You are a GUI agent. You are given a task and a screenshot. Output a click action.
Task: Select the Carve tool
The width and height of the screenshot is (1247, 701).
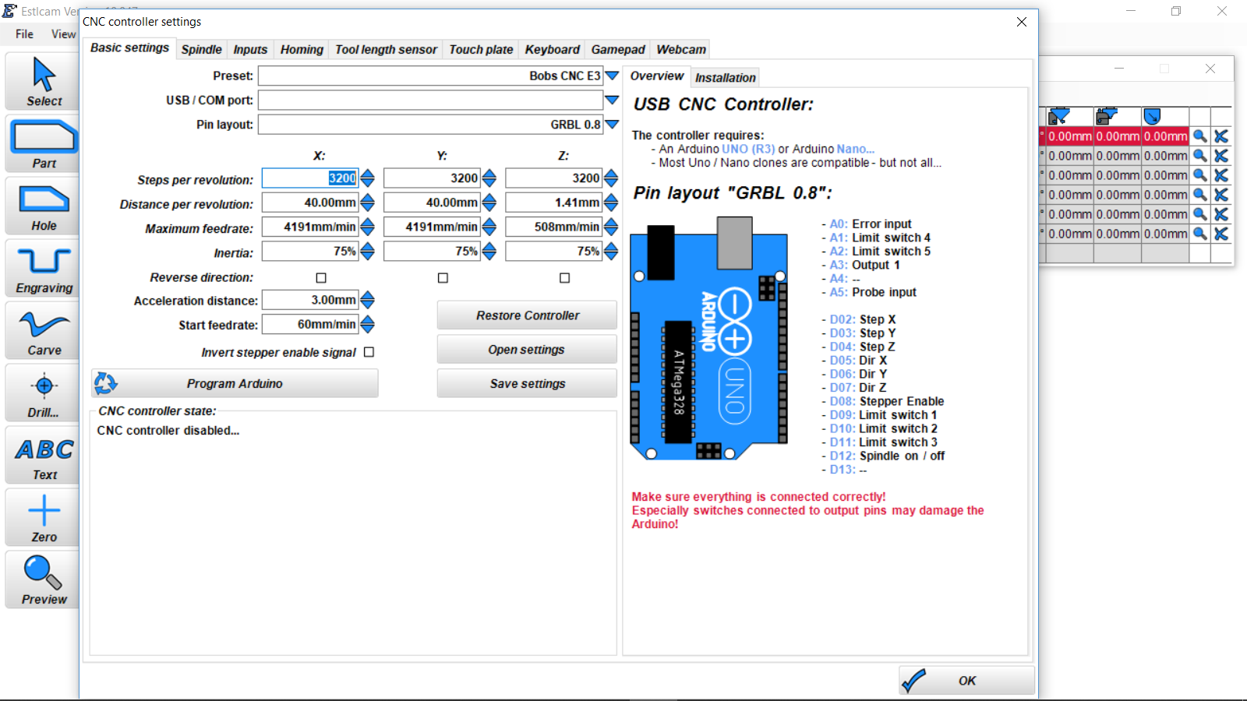tap(44, 332)
